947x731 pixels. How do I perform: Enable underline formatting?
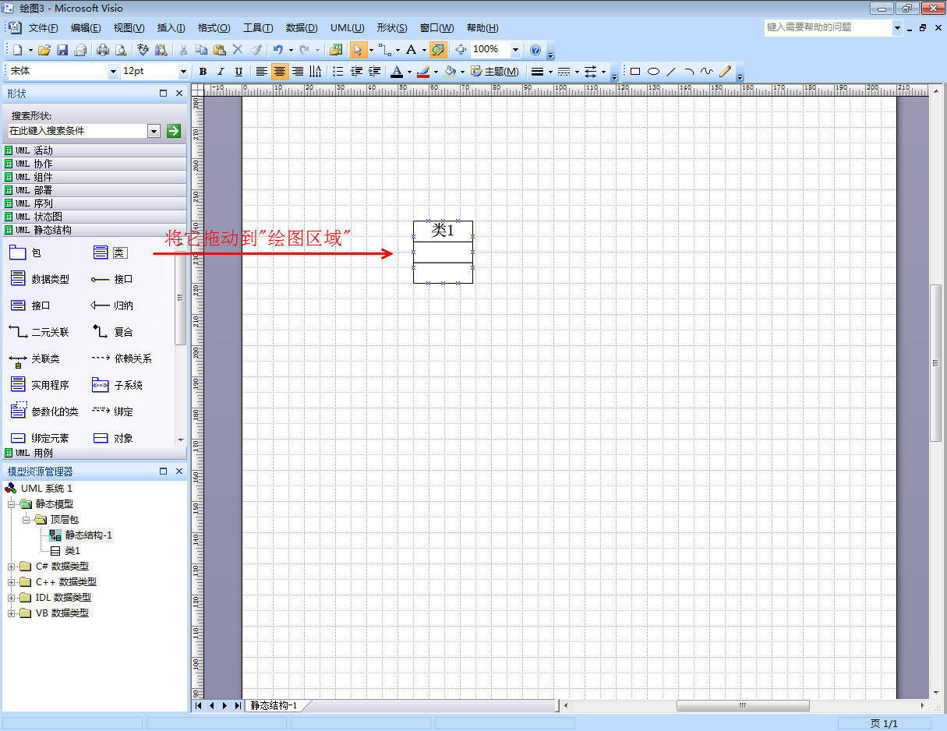point(239,72)
